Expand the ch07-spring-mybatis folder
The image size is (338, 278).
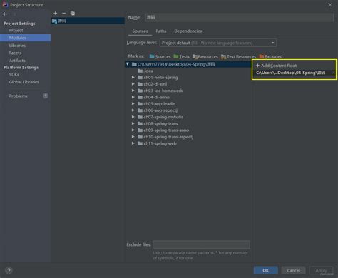tap(133, 117)
